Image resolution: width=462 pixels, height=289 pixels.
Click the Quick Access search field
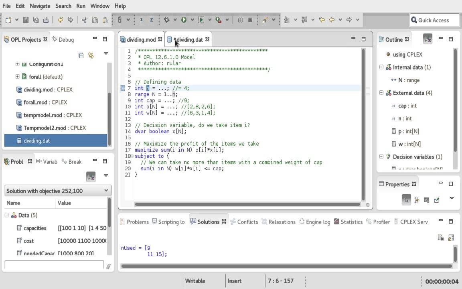(435, 20)
